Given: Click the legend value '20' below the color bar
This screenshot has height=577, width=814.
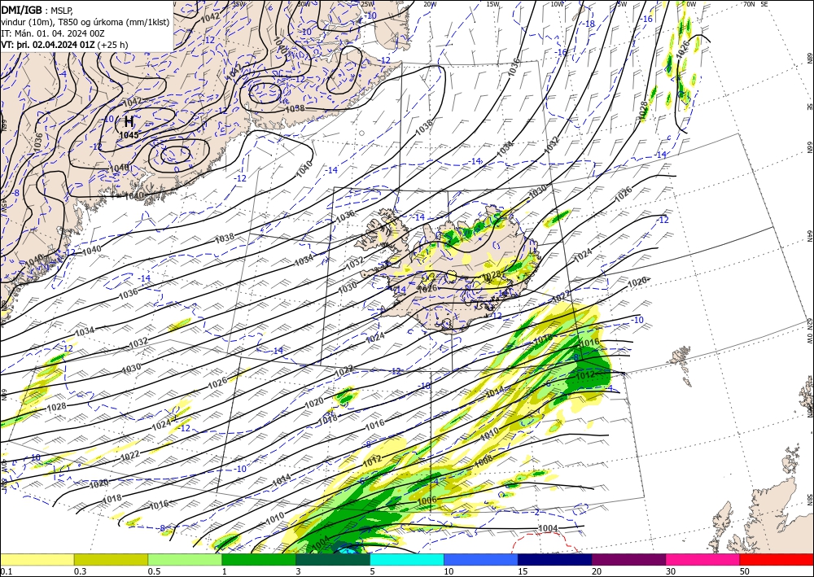Looking at the screenshot, I should coord(597,571).
